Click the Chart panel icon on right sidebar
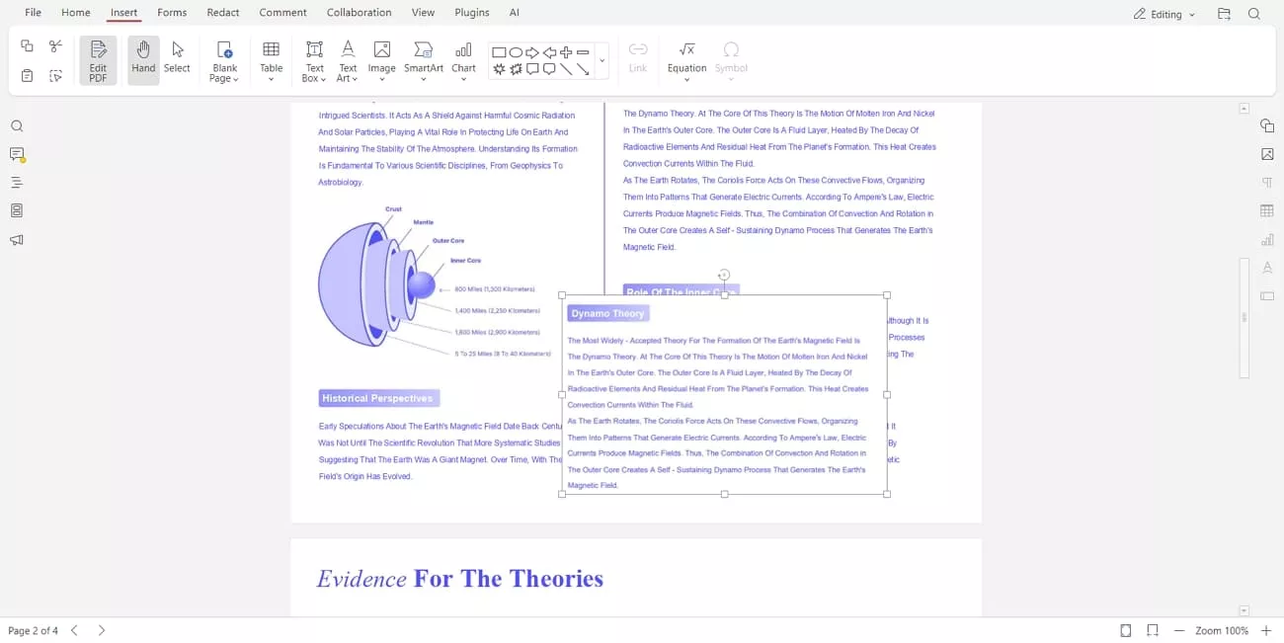The image size is (1284, 643). 1267,239
